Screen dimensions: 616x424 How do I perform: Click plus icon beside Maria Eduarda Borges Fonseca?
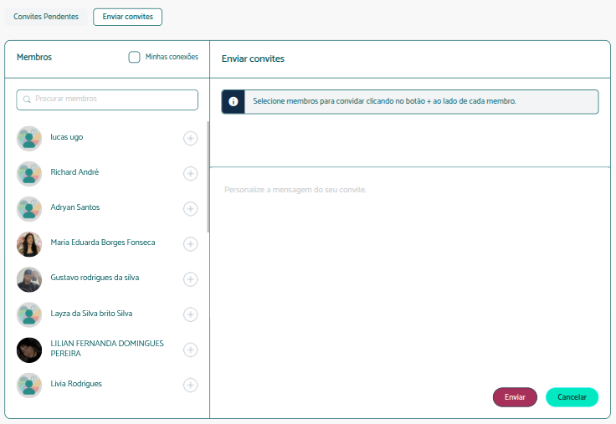[x=190, y=244]
